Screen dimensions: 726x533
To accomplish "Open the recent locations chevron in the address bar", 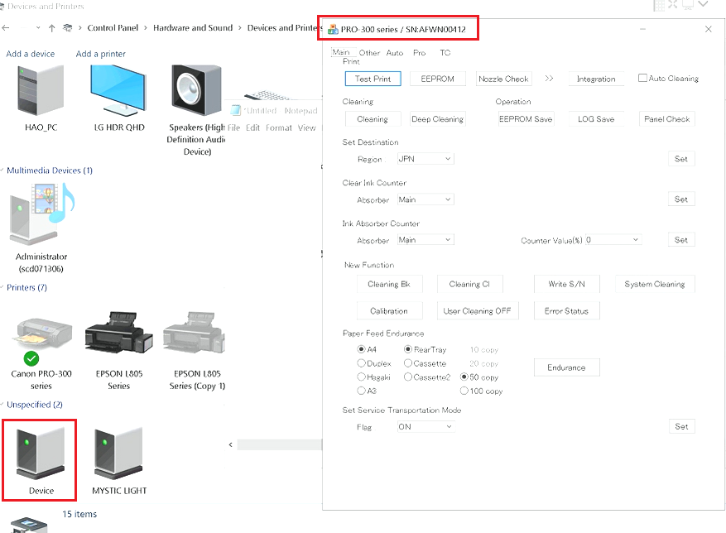I will (38, 28).
